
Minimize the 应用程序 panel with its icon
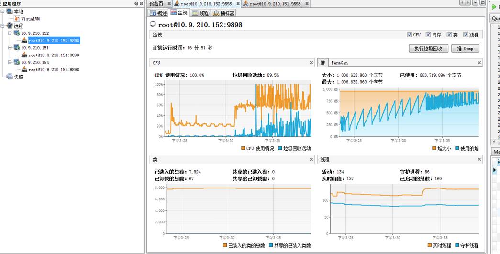[x=136, y=4]
